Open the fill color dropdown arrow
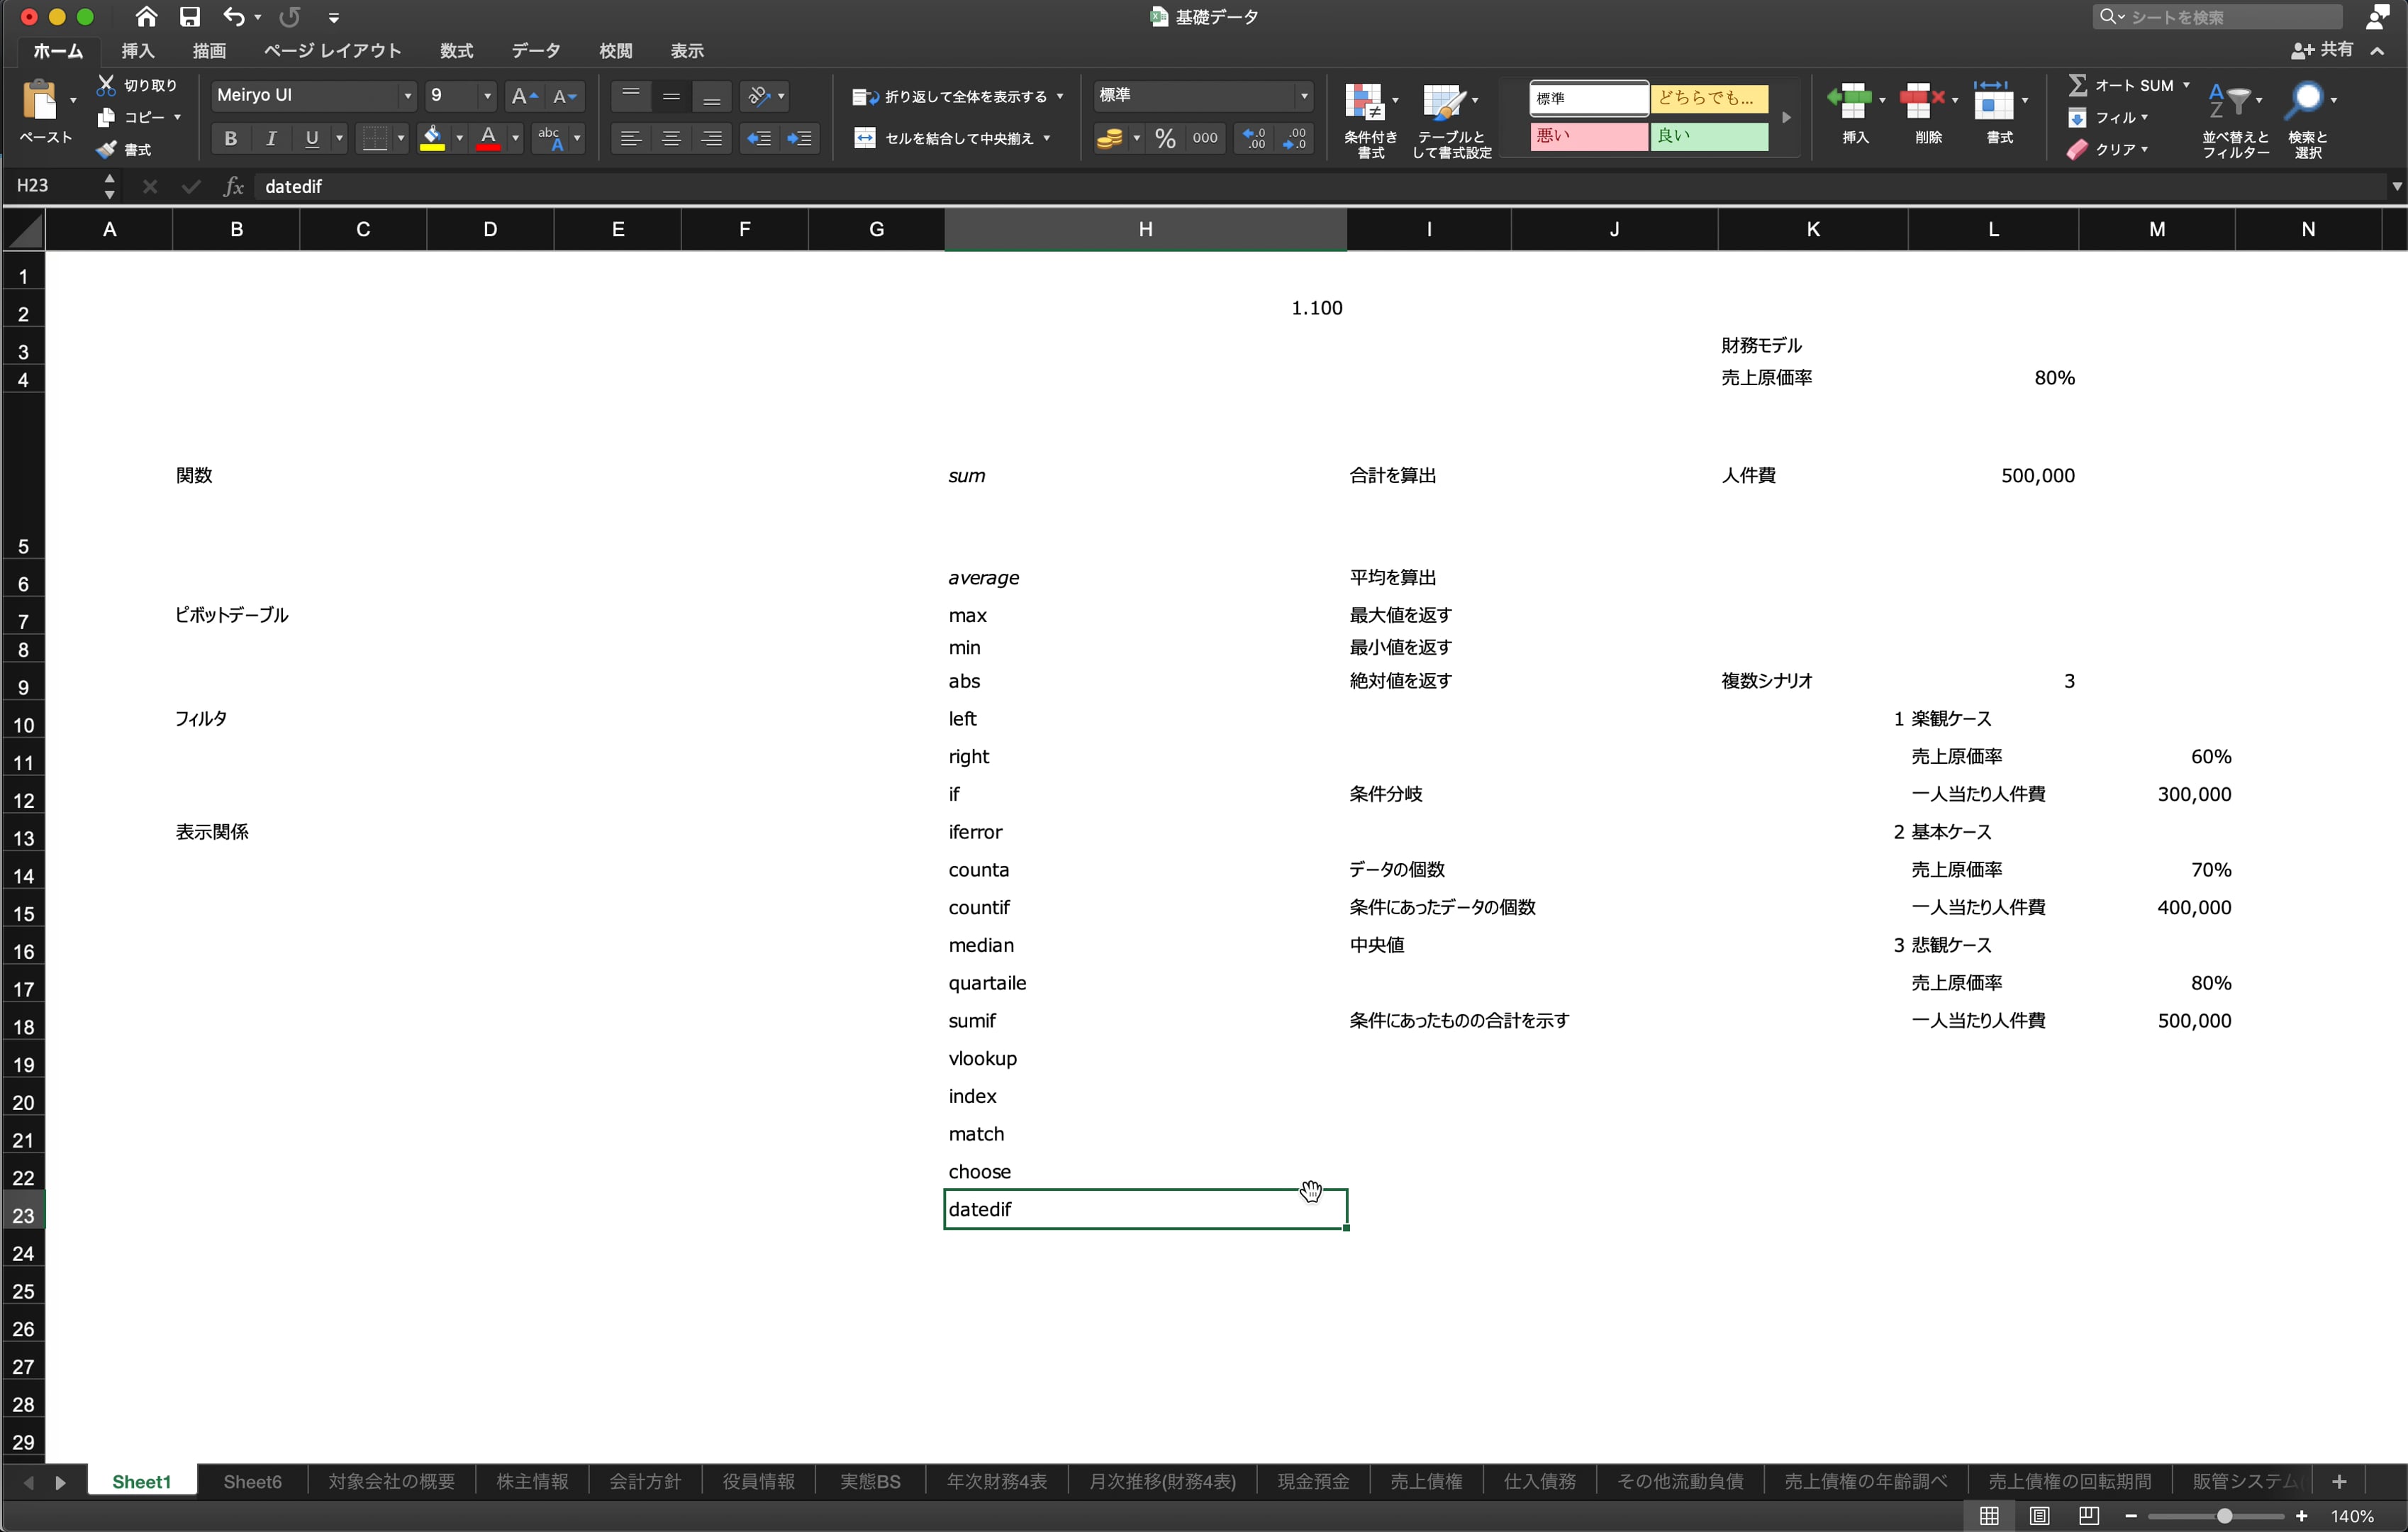Viewport: 2408px width, 1532px height. pos(459,138)
